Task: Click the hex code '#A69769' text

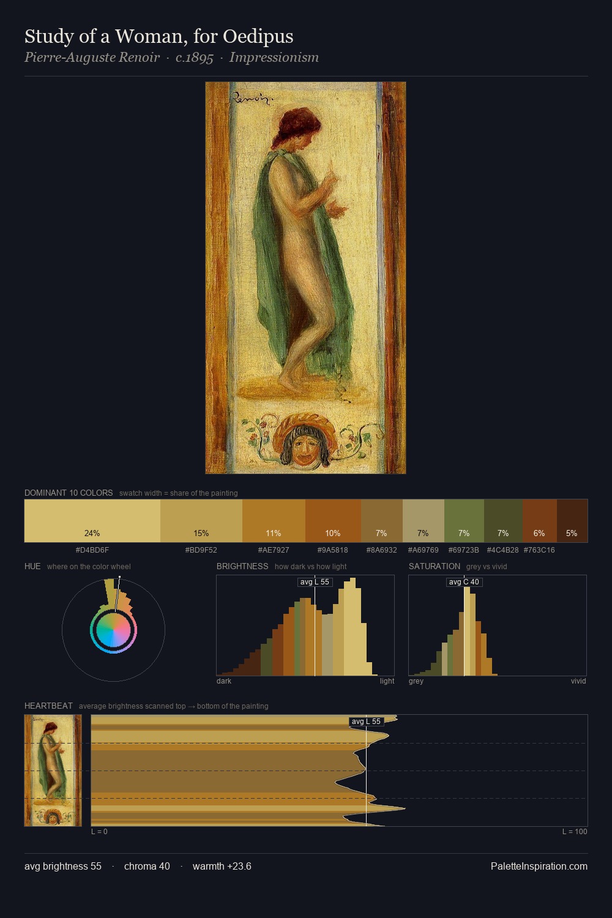Action: coord(424,550)
